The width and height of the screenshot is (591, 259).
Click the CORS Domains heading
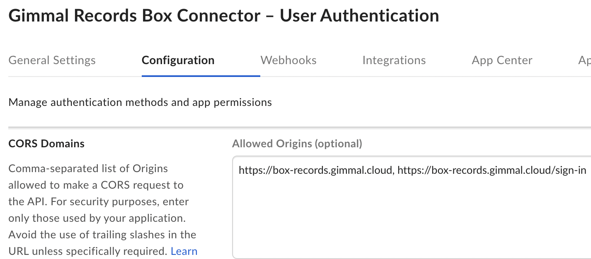pyautogui.click(x=46, y=144)
